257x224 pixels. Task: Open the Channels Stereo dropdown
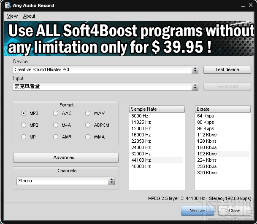[65, 181]
